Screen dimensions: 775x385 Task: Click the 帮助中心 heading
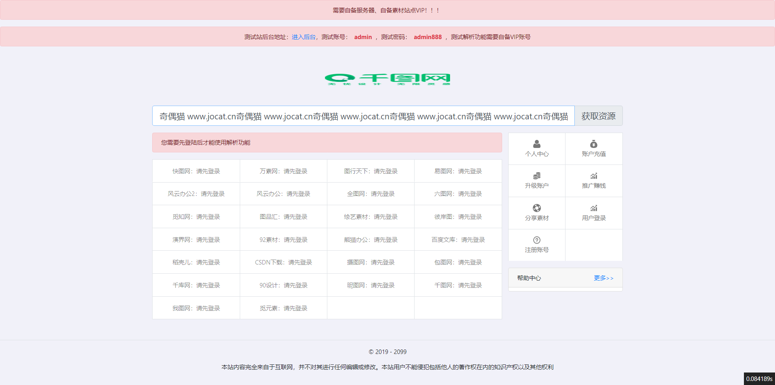pos(529,278)
